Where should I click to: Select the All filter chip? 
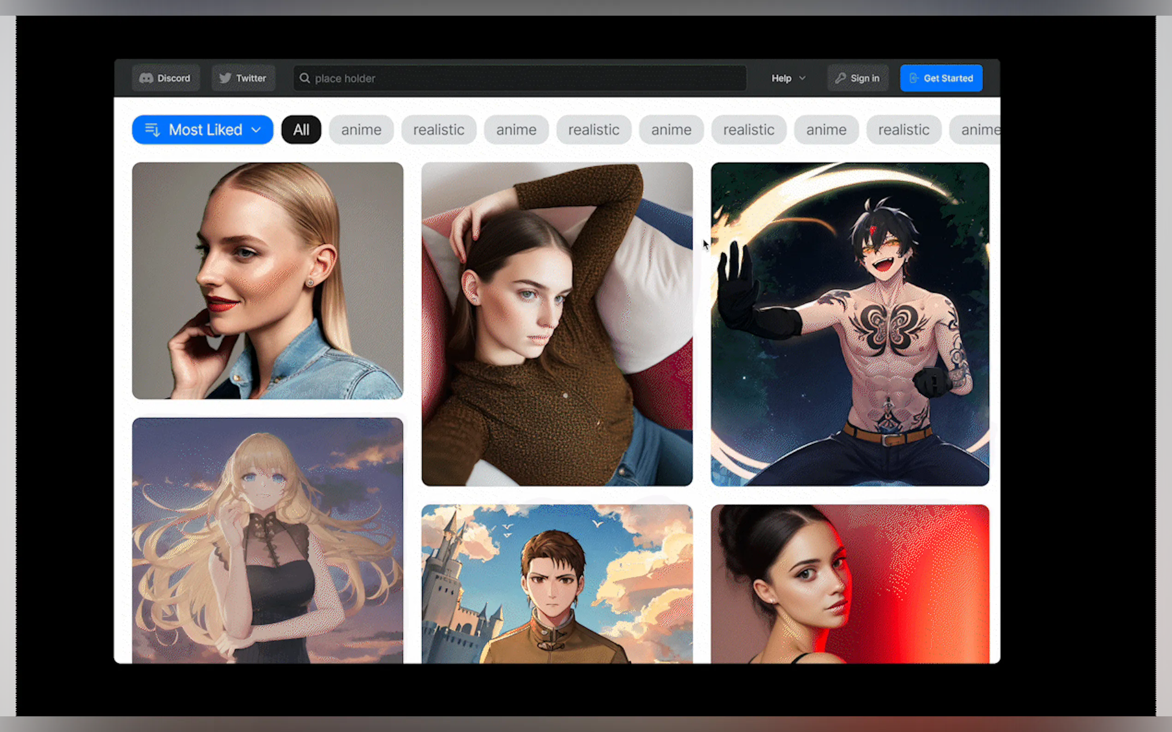point(301,130)
